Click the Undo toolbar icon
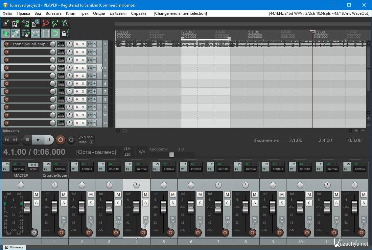Image resolution: width=372 pixels, height=250 pixels. coord(45,23)
